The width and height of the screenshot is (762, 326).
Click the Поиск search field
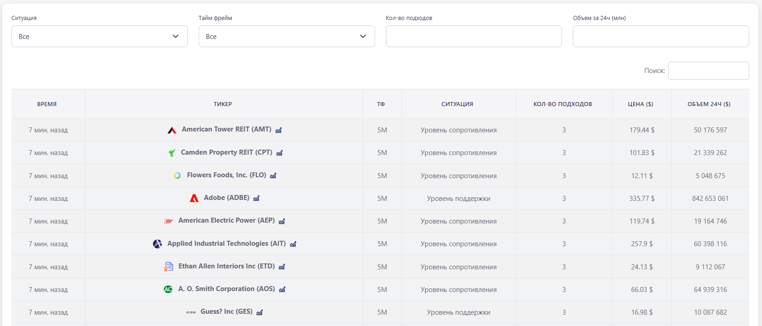coord(708,71)
